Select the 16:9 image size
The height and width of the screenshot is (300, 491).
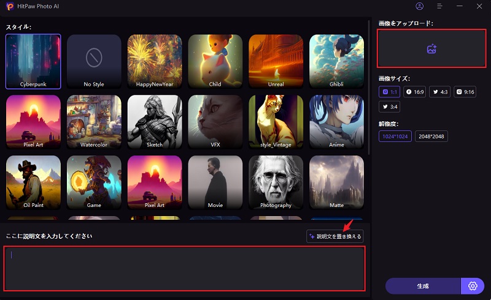pyautogui.click(x=415, y=92)
